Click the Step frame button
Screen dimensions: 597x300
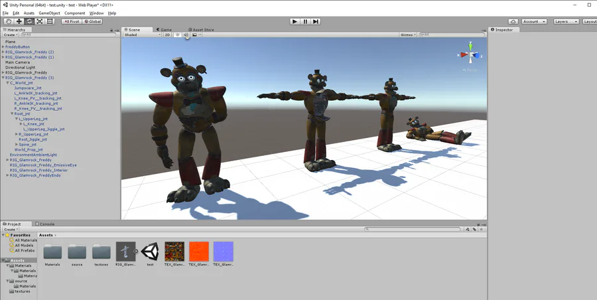coord(315,22)
